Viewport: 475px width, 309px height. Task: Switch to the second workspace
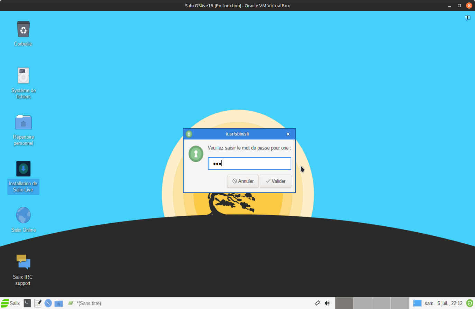[x=363, y=303]
